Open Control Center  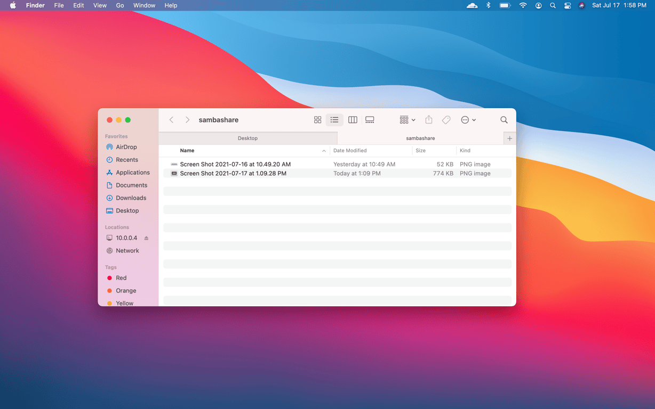[568, 5]
